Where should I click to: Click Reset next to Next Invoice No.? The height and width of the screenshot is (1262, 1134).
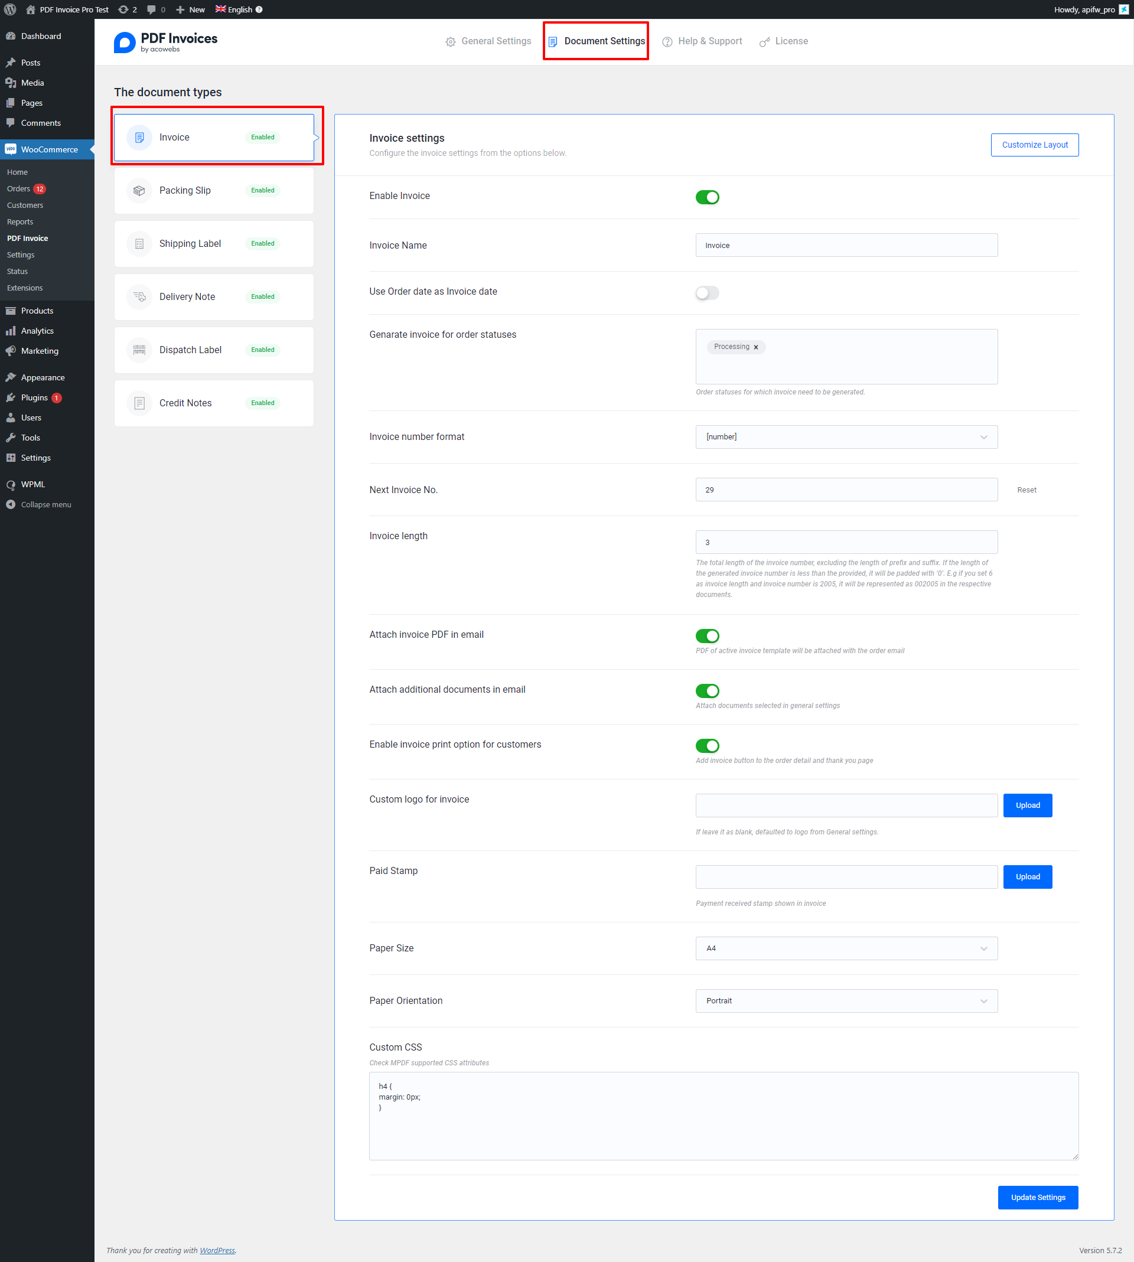1026,490
